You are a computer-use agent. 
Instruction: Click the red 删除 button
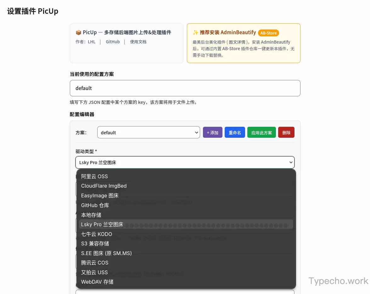coord(286,132)
